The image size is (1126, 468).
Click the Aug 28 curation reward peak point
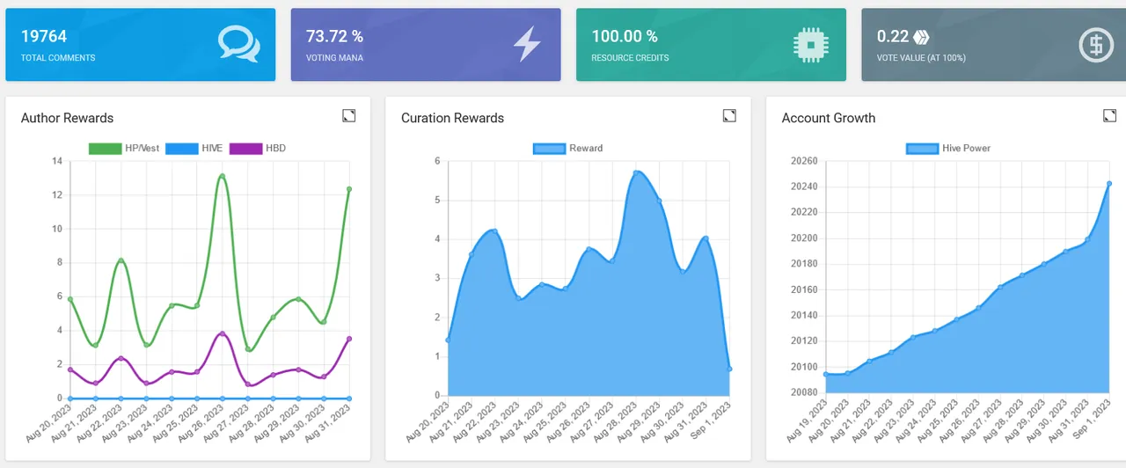(x=635, y=172)
